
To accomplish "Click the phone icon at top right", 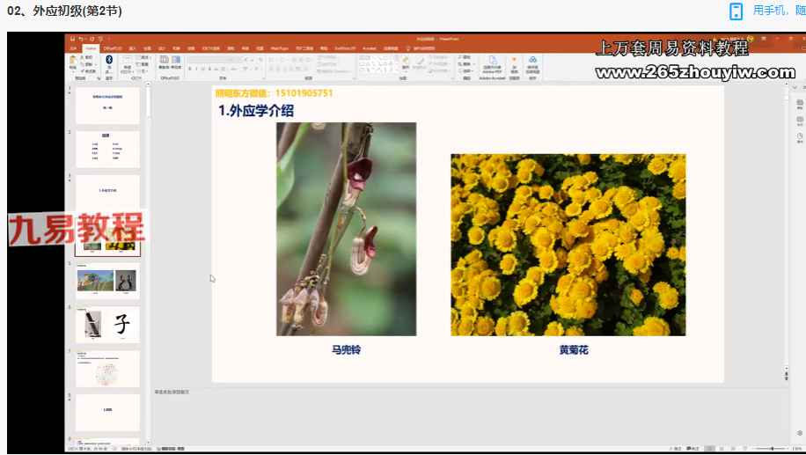I will point(736,11).
